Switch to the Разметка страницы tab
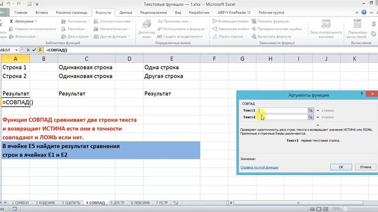Image resolution: width=378 pixels, height=212 pixels. pos(71,12)
